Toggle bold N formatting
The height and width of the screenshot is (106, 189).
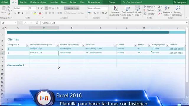pos(15,13)
